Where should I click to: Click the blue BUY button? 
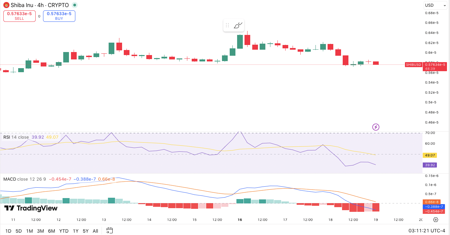click(x=59, y=16)
